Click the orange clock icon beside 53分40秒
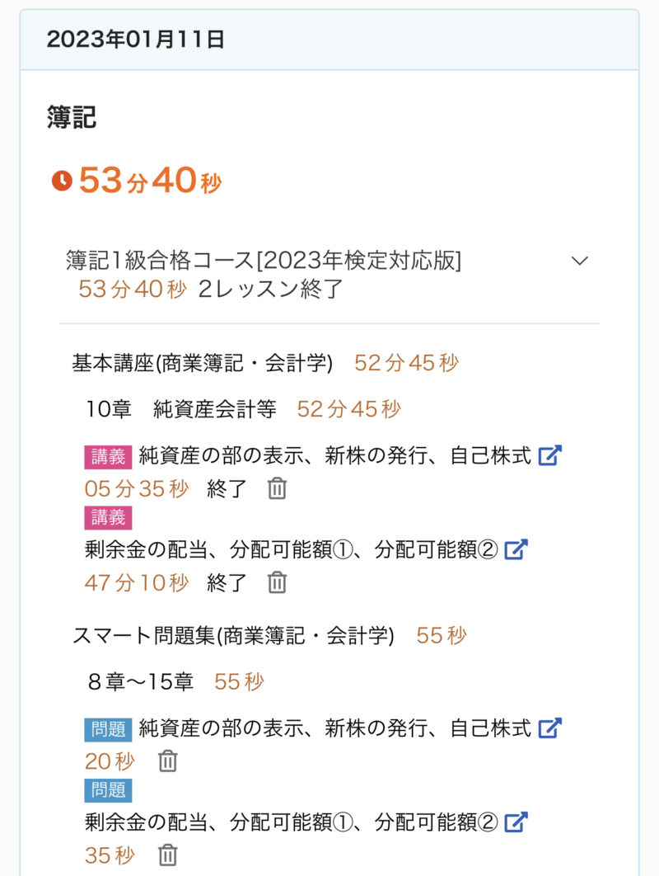 coord(62,181)
